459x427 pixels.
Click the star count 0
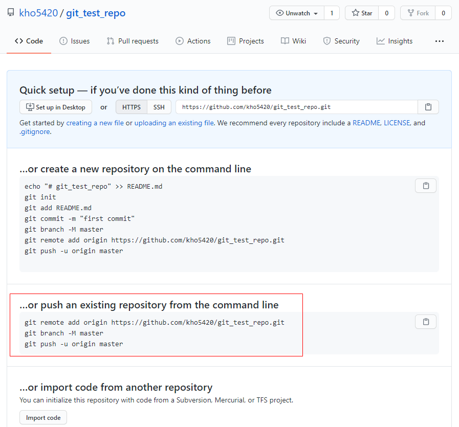coord(386,13)
